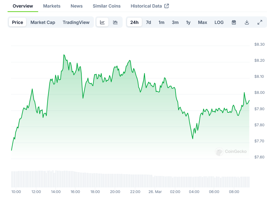Click the $7.80 price axis label
This screenshot has width=267, height=199.
click(259, 125)
